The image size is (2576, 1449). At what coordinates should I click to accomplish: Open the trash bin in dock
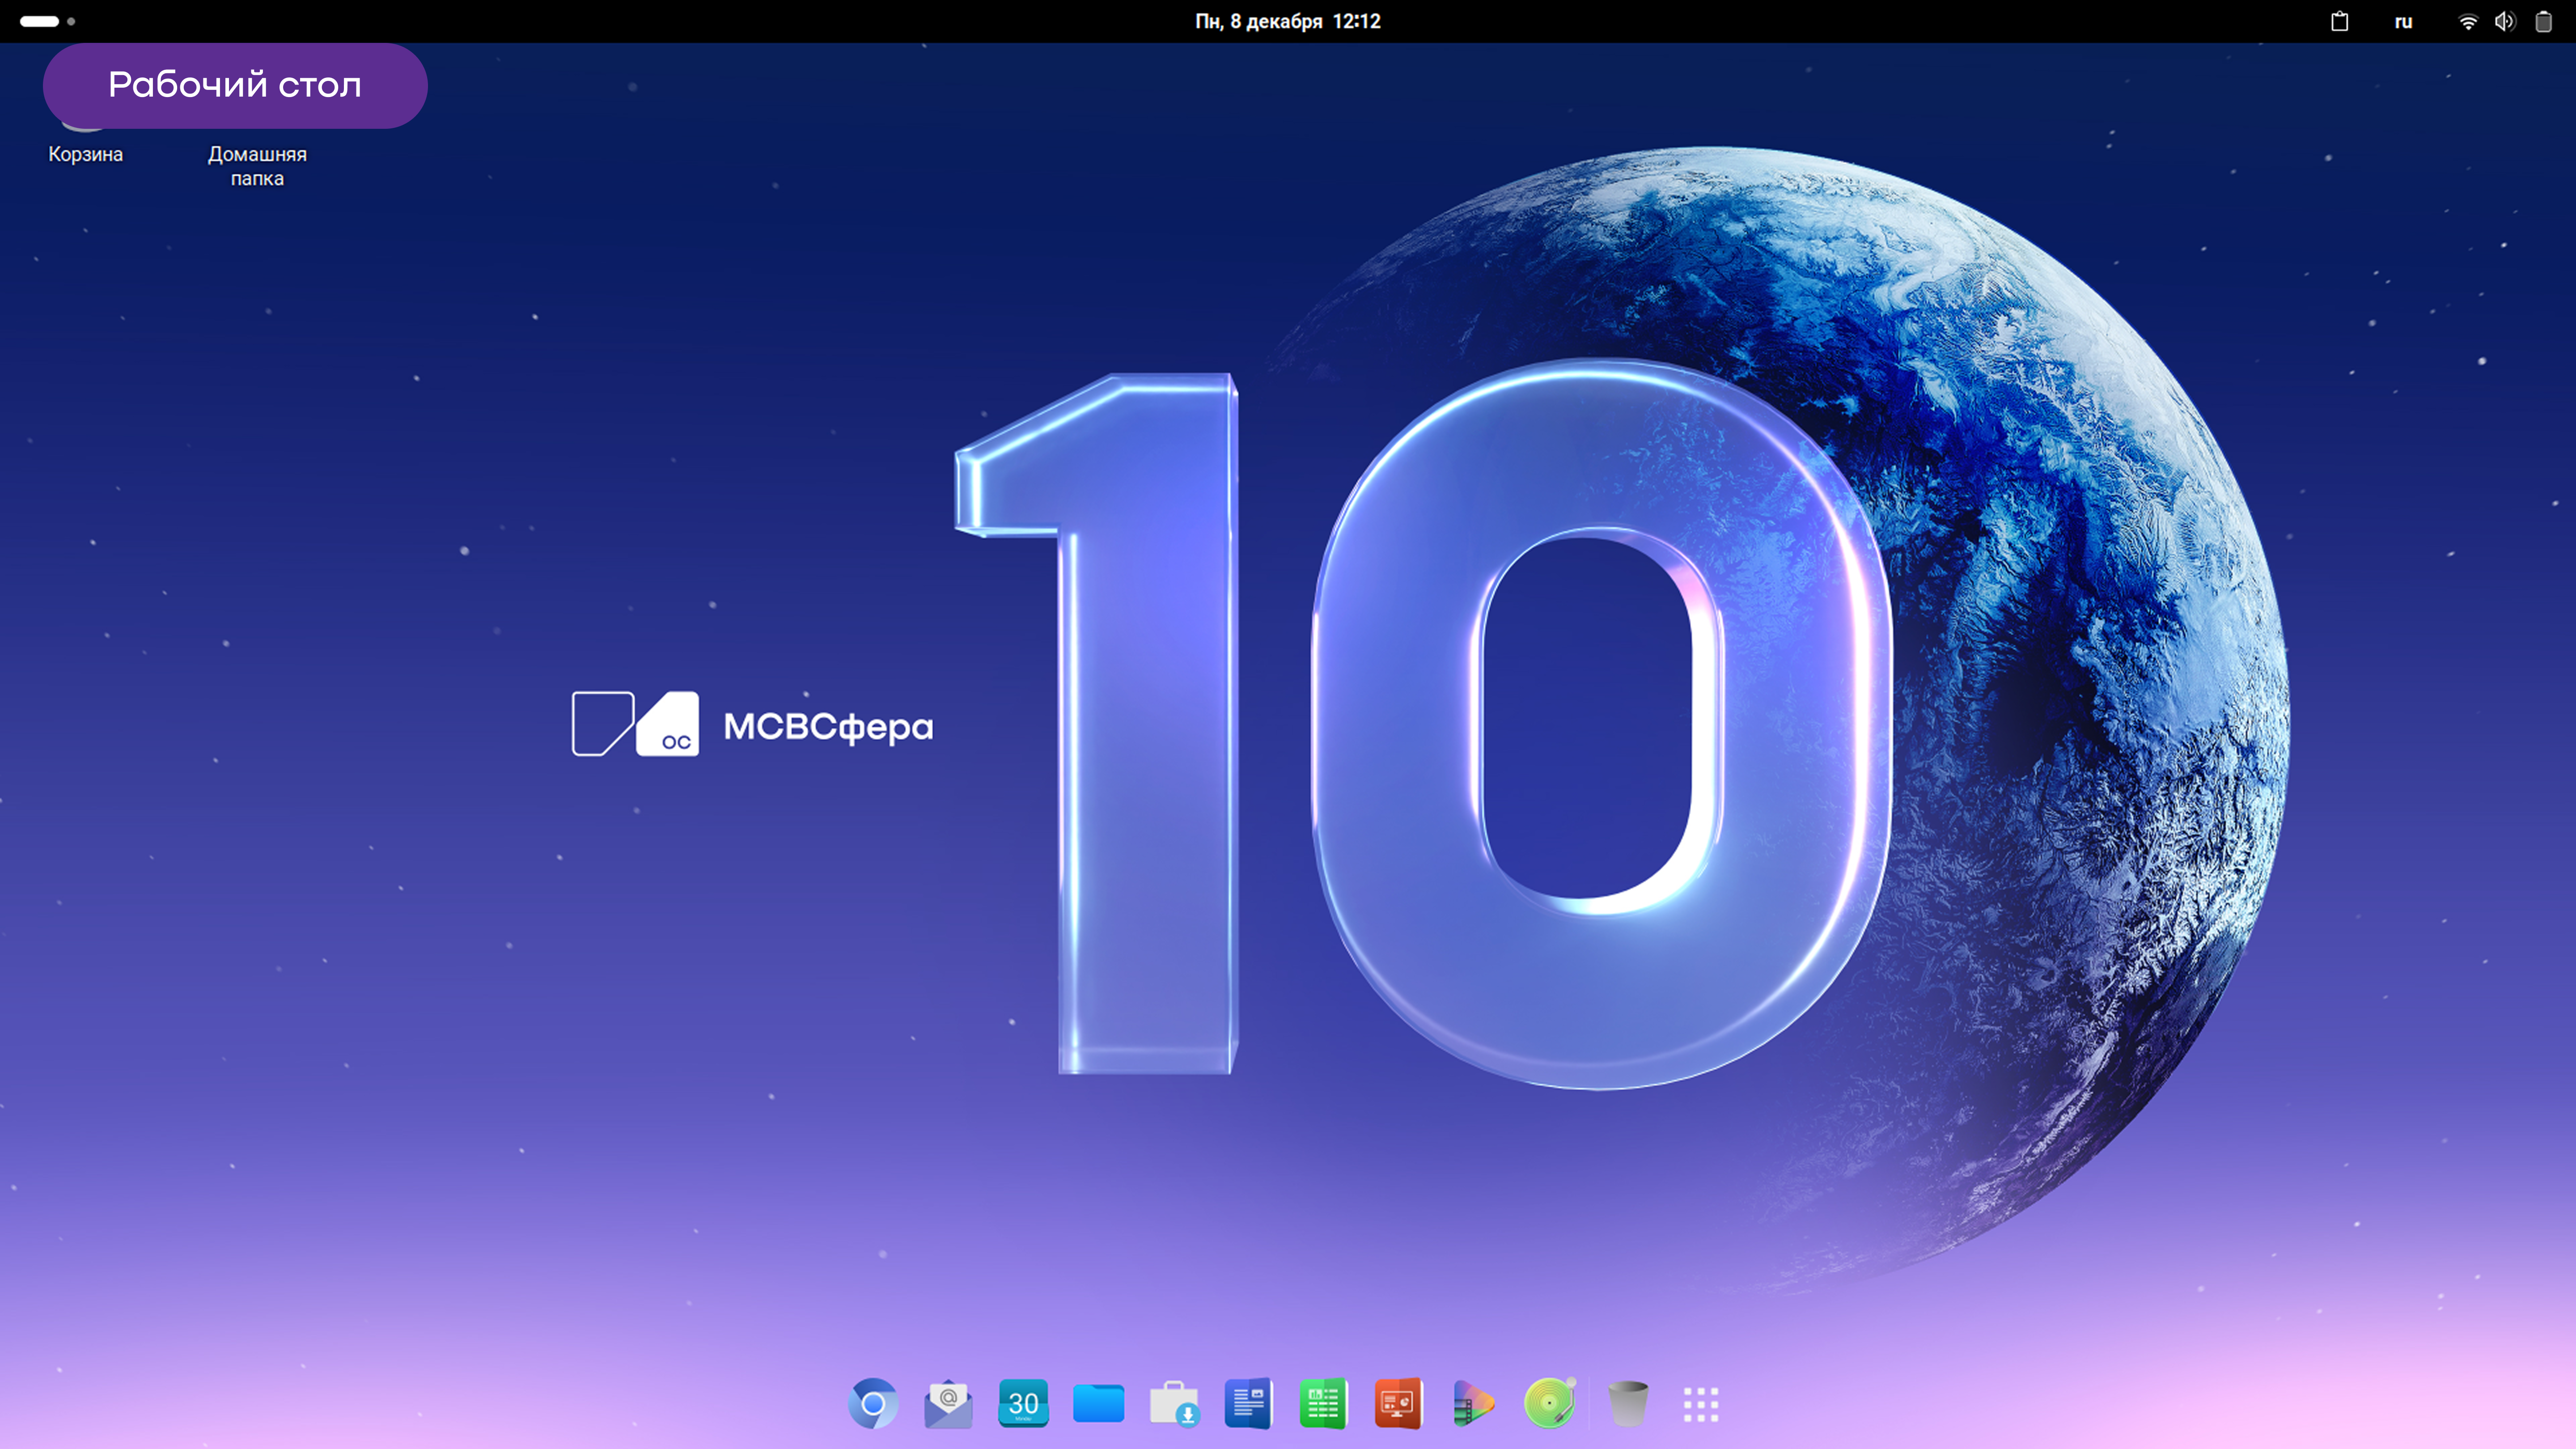[1627, 1404]
